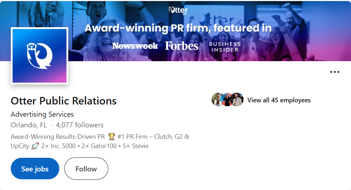
Task: Click the rocket emoji in the tagline
Action: (35, 146)
